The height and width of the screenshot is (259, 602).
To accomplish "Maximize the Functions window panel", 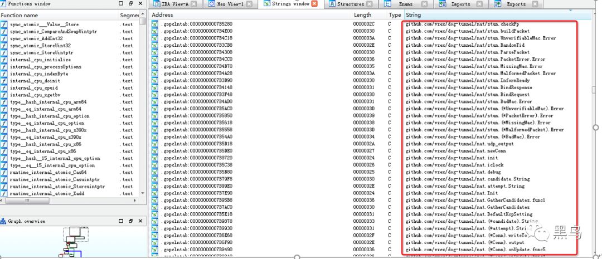I will (x=122, y=3).
